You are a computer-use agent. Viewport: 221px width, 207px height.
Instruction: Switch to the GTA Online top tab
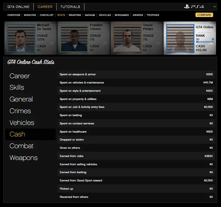click(18, 7)
